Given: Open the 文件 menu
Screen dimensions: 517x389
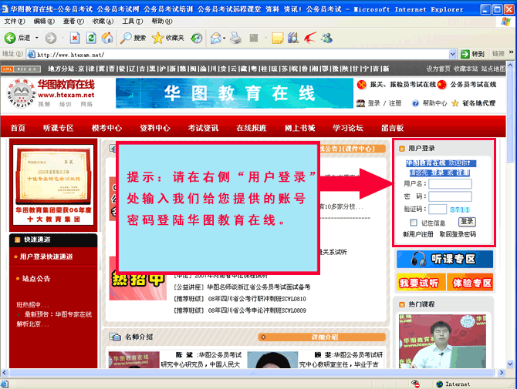Looking at the screenshot, I should pos(15,21).
